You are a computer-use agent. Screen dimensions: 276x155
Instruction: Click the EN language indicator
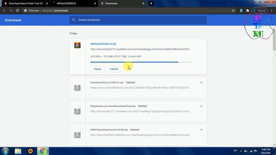pos(235,151)
